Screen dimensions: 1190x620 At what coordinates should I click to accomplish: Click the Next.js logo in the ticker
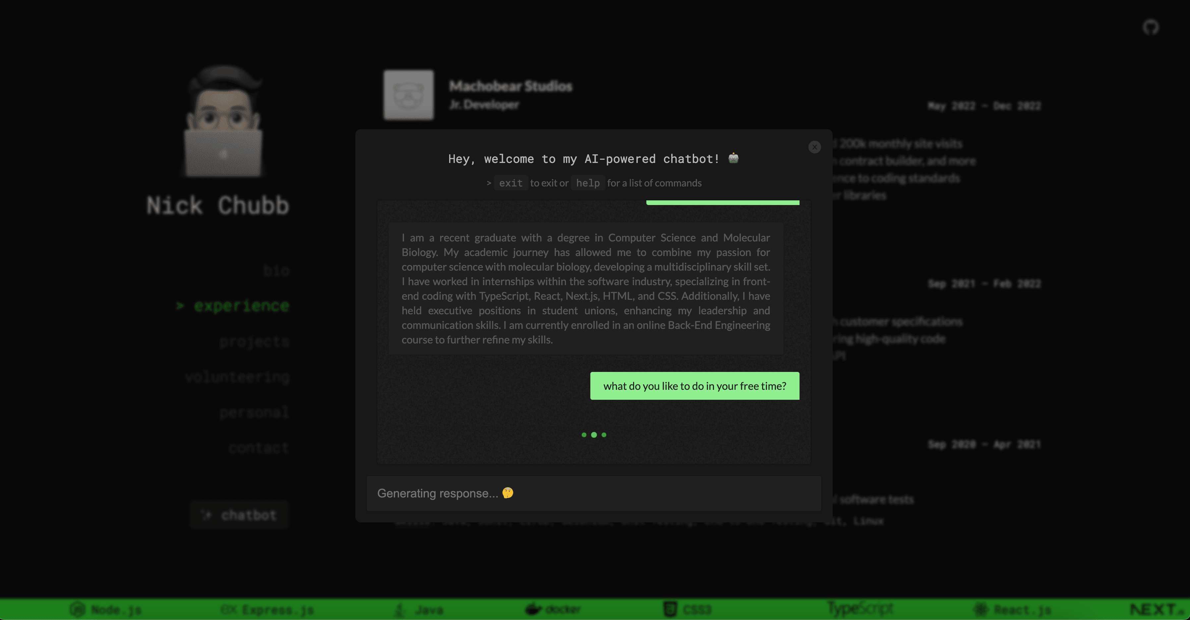pyautogui.click(x=1157, y=609)
